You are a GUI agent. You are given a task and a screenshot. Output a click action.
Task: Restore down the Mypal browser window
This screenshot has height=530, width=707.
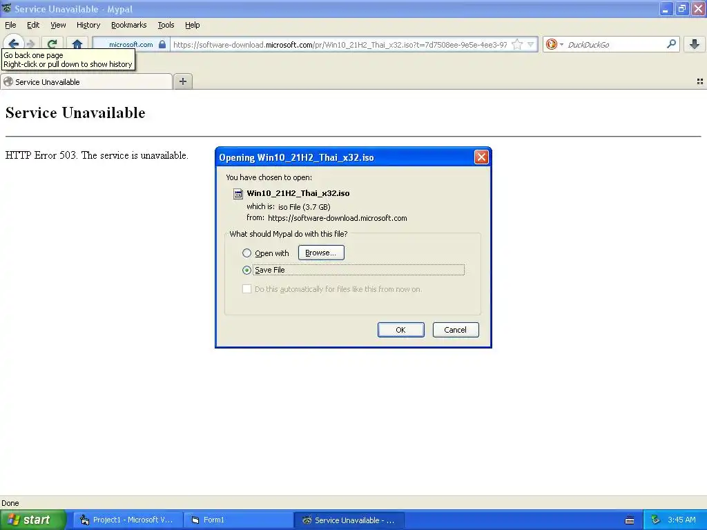click(682, 8)
